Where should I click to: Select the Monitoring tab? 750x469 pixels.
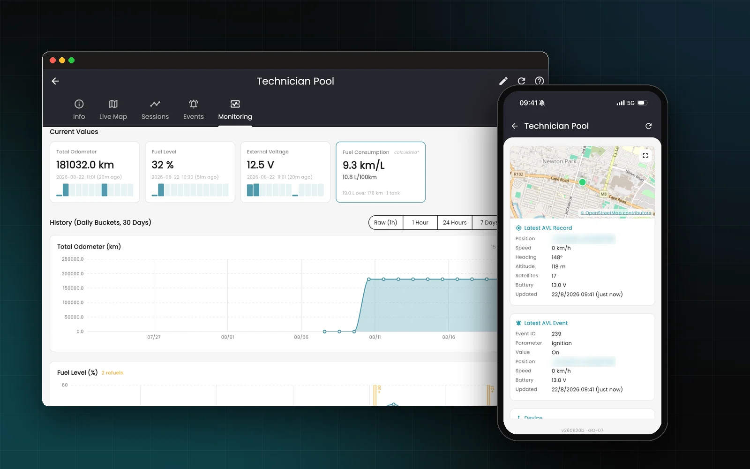[235, 110]
